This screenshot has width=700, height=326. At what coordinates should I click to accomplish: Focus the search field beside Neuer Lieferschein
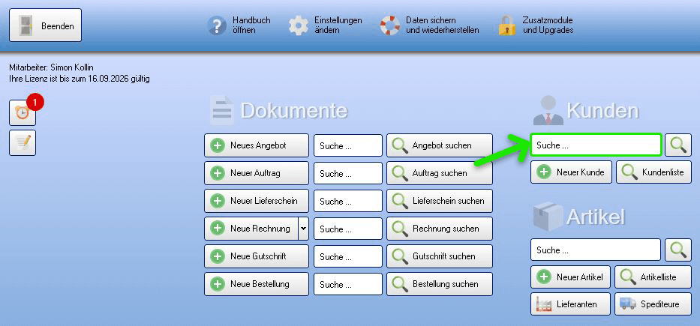[348, 201]
